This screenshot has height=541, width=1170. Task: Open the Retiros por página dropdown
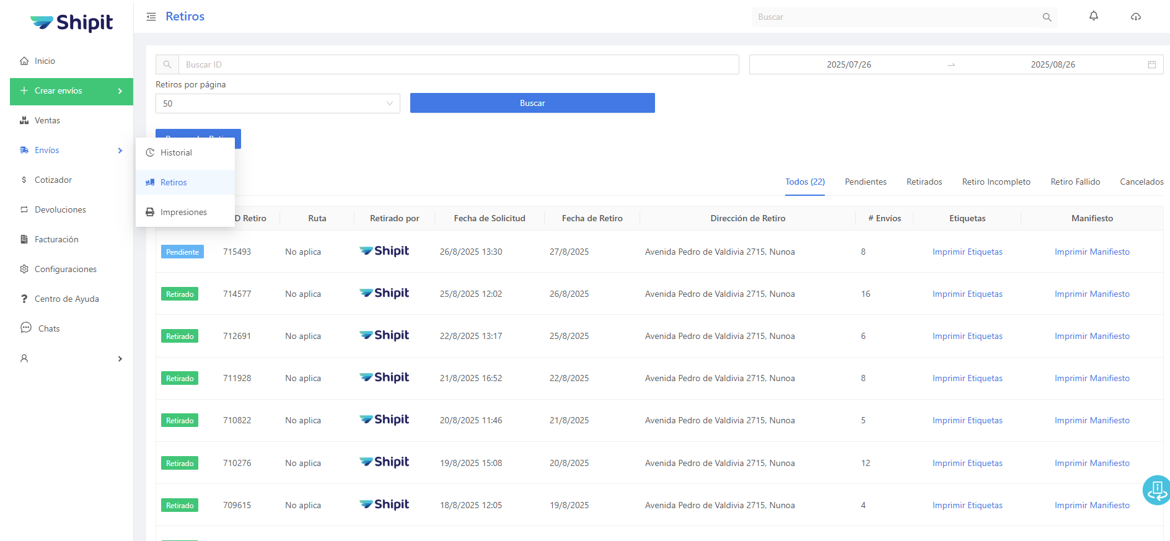278,103
